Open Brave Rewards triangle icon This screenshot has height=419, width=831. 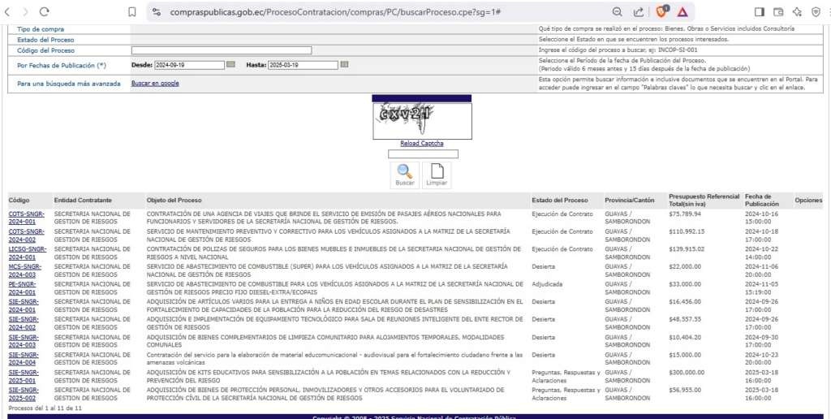(x=682, y=11)
